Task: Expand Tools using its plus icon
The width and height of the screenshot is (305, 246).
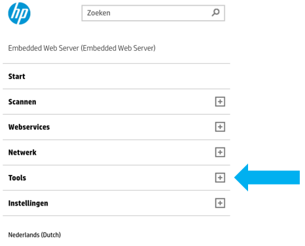Action: pos(220,177)
